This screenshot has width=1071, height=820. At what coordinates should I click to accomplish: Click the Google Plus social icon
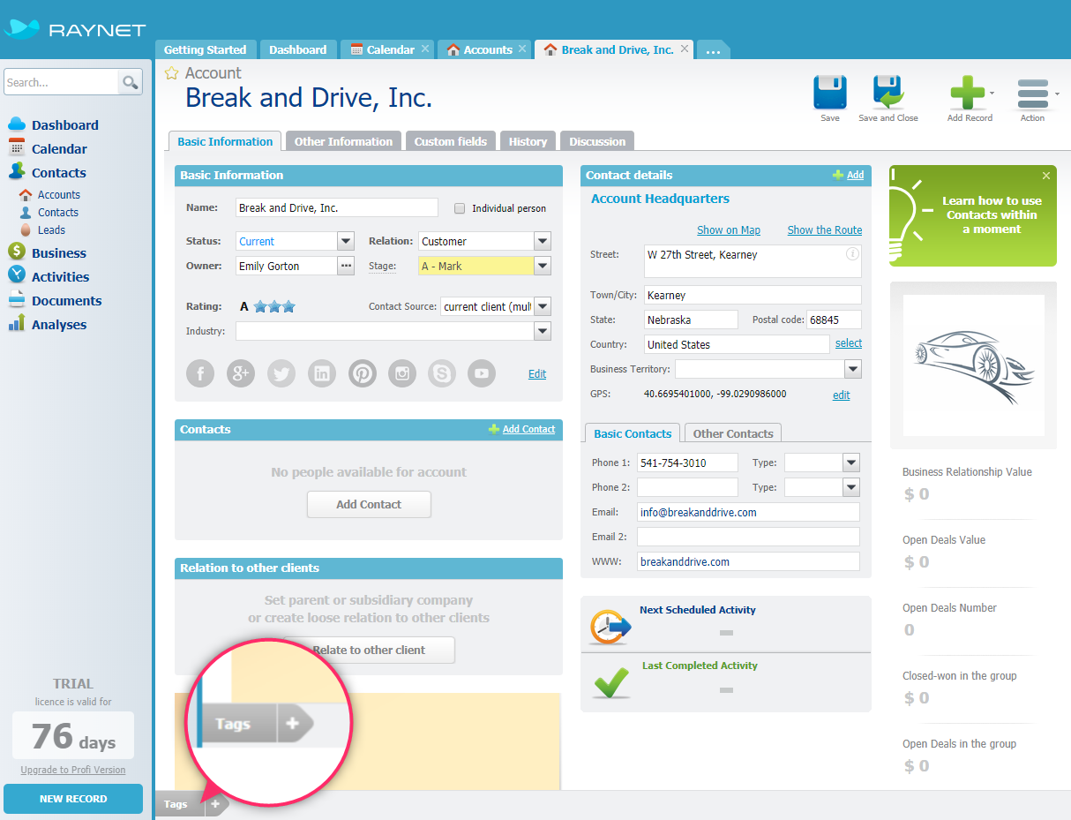[241, 373]
